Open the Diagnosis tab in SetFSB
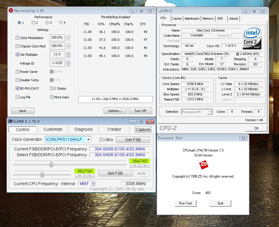The height and width of the screenshot is (227, 279). pyautogui.click(x=84, y=129)
